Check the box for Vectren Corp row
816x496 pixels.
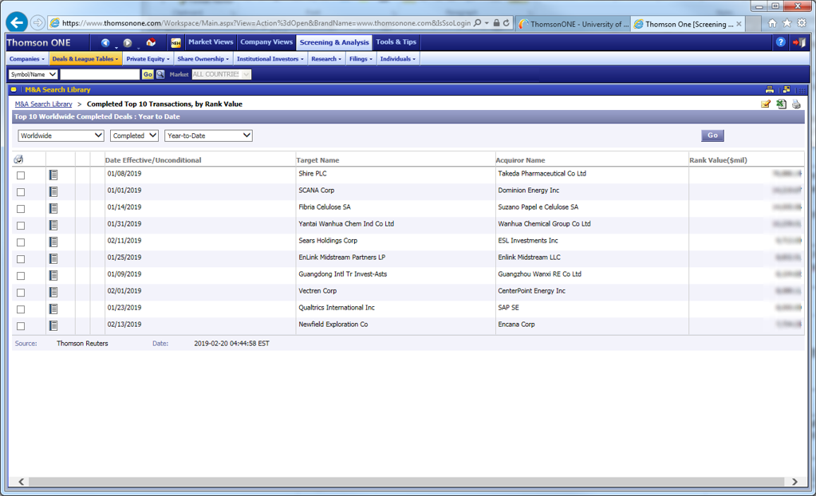coord(21,293)
